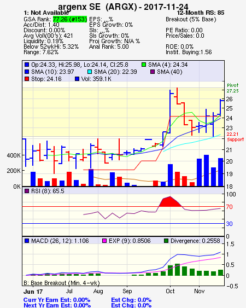Click the blue Vol legend square
Image resolution: width=246 pixels, height=308 pixels.
[77, 79]
